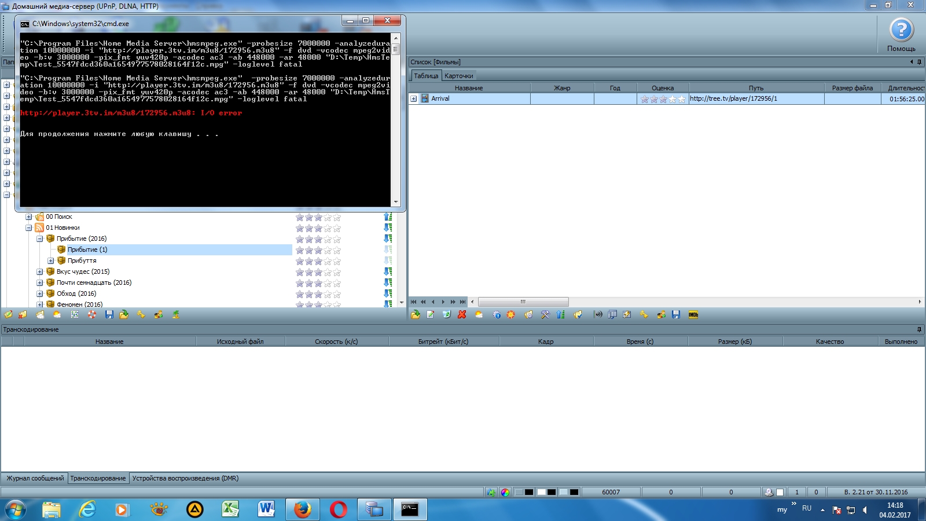Viewport: 926px width, 521px height.
Task: Click the palm tree icon
Action: (175, 315)
